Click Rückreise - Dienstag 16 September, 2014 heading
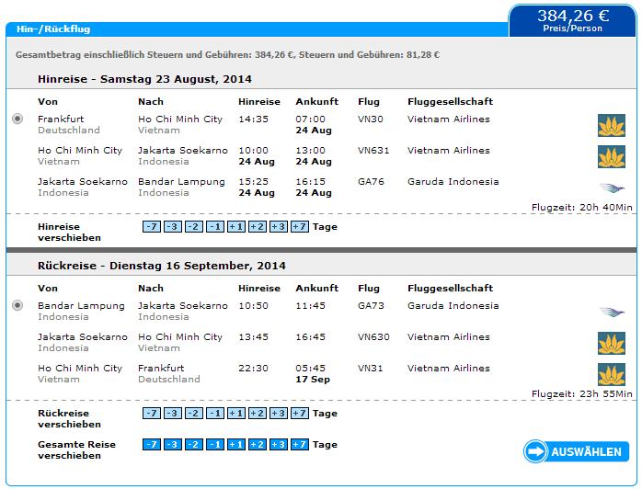The image size is (642, 489). 162,266
